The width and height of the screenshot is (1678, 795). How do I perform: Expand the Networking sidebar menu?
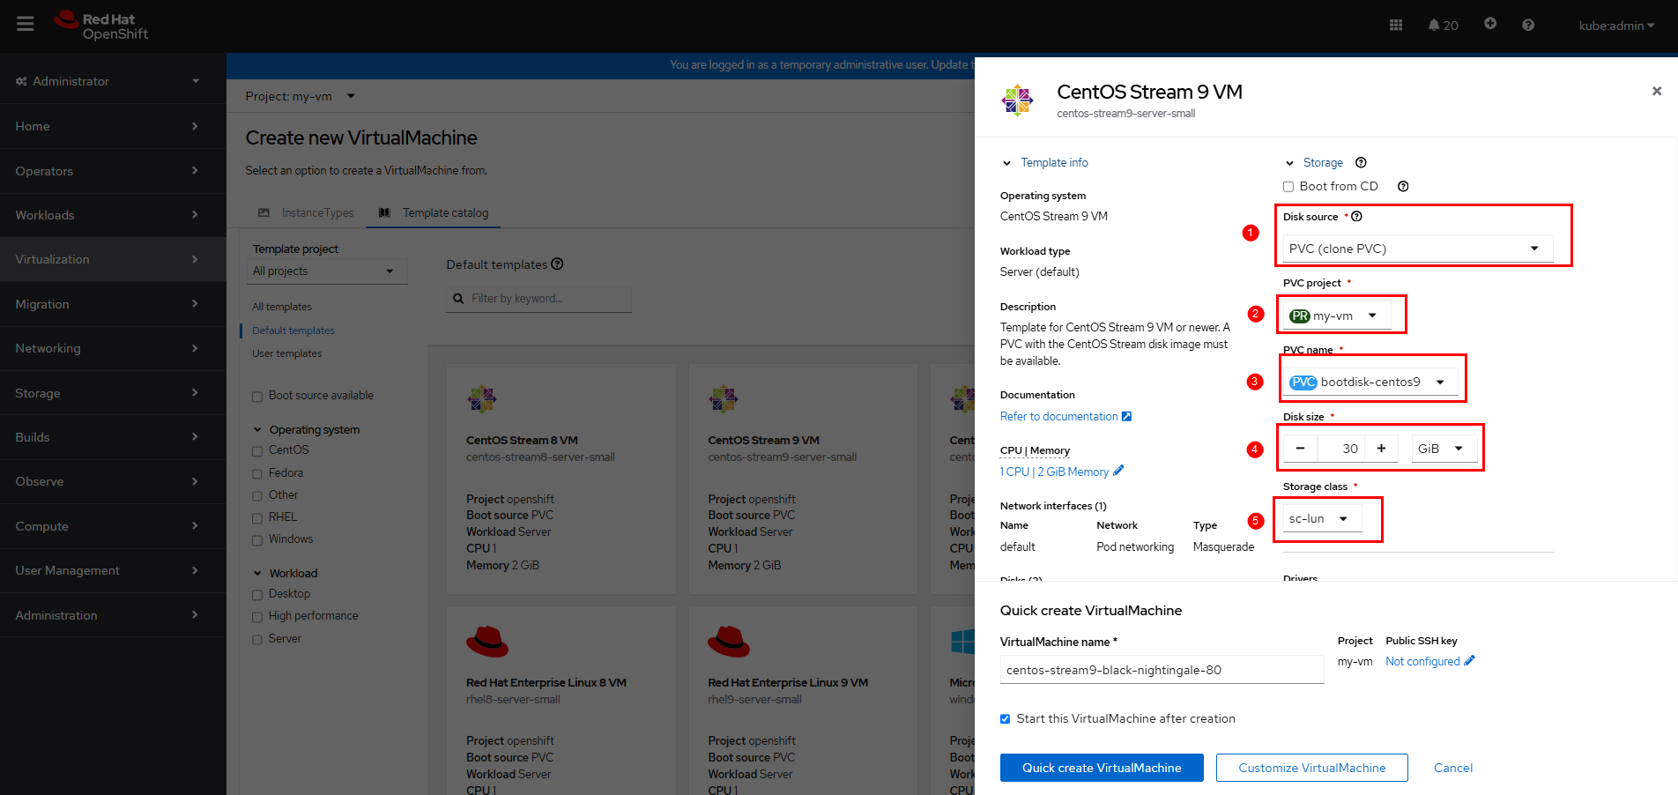[x=113, y=348]
